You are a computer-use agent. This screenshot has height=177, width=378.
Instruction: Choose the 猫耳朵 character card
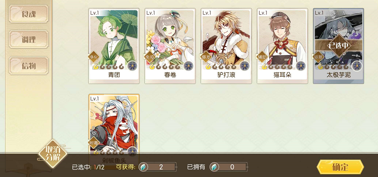282,46
